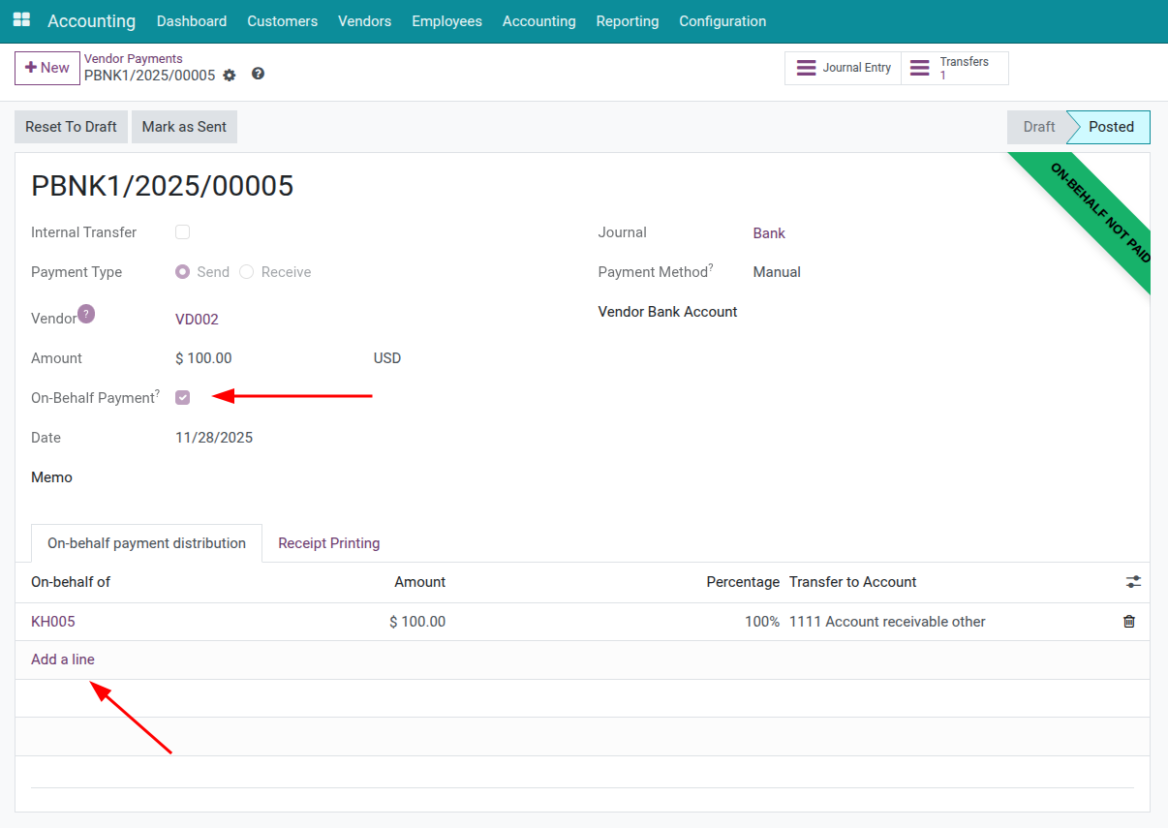Select the On-behalf payment distribution tab
This screenshot has width=1168, height=828.
(x=146, y=543)
